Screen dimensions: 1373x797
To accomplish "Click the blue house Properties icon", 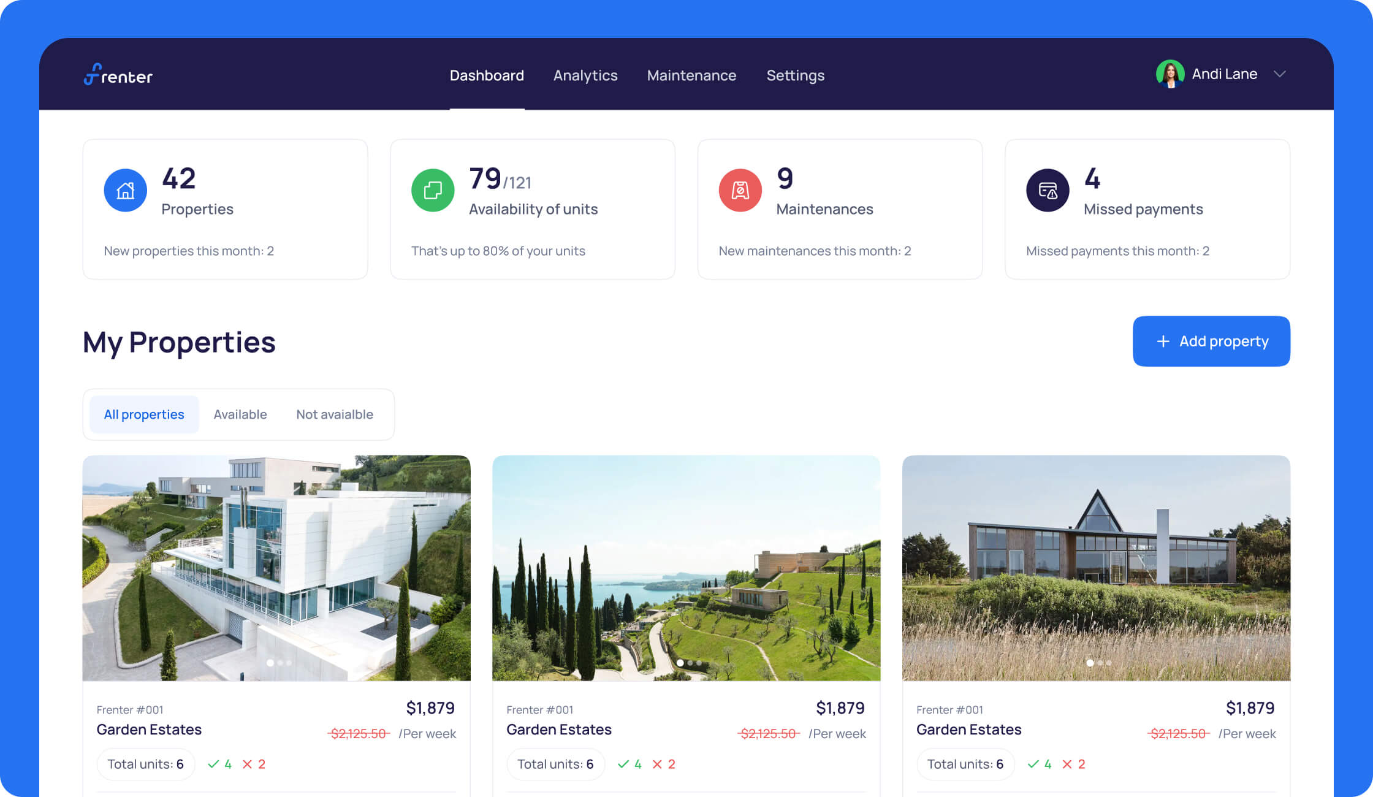I will pyautogui.click(x=126, y=191).
